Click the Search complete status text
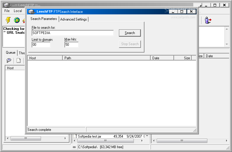232x152 pixels. pos(39,130)
